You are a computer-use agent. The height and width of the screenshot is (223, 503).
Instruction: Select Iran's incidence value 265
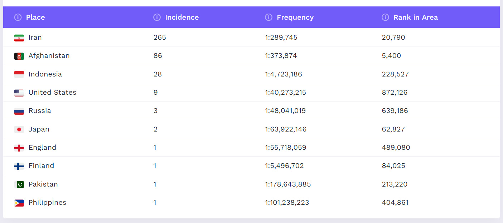coord(160,38)
